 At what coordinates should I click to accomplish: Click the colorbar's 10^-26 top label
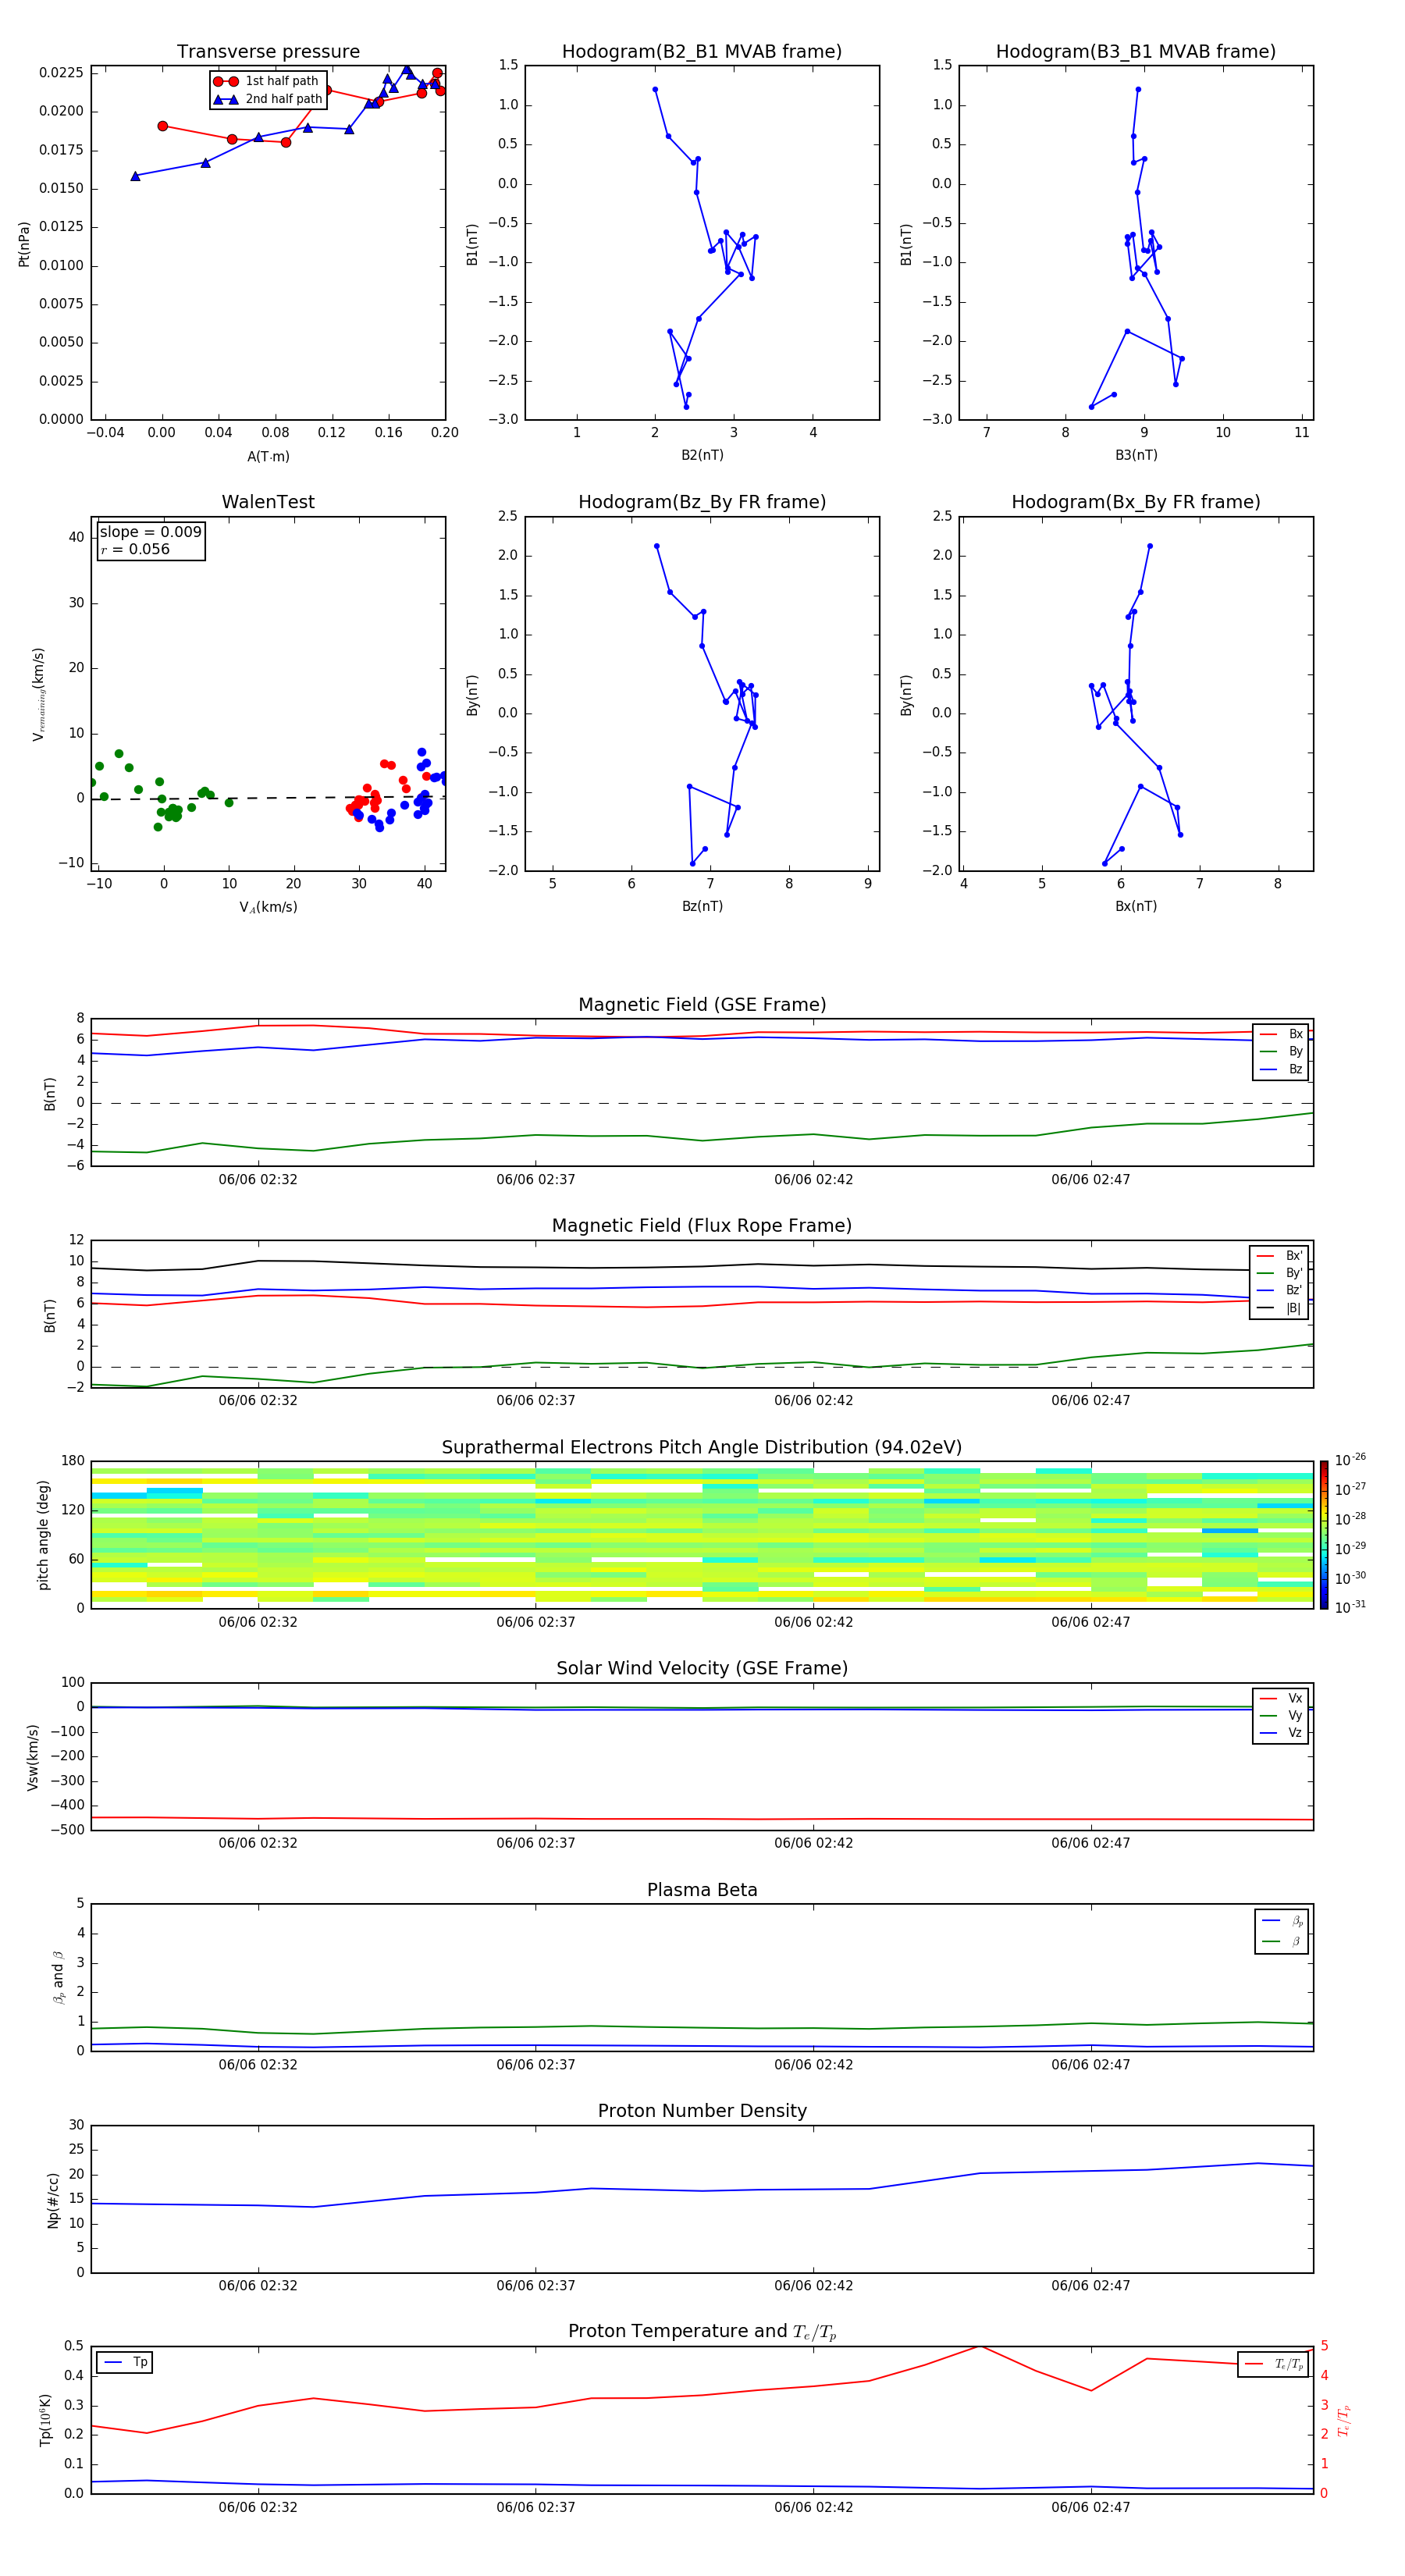pos(1350,1460)
